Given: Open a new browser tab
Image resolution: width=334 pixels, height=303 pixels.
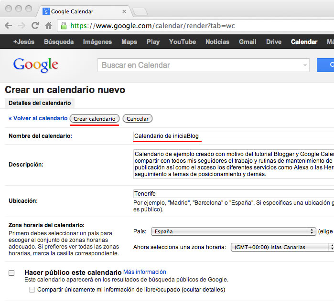Looking at the screenshot, I should coord(140,11).
